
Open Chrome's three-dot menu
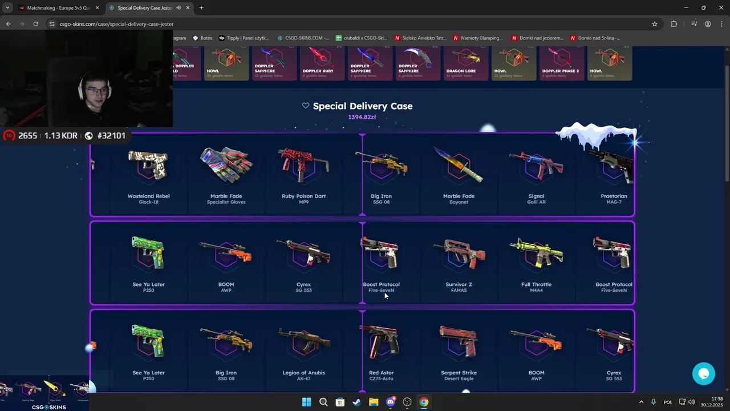pyautogui.click(x=721, y=24)
